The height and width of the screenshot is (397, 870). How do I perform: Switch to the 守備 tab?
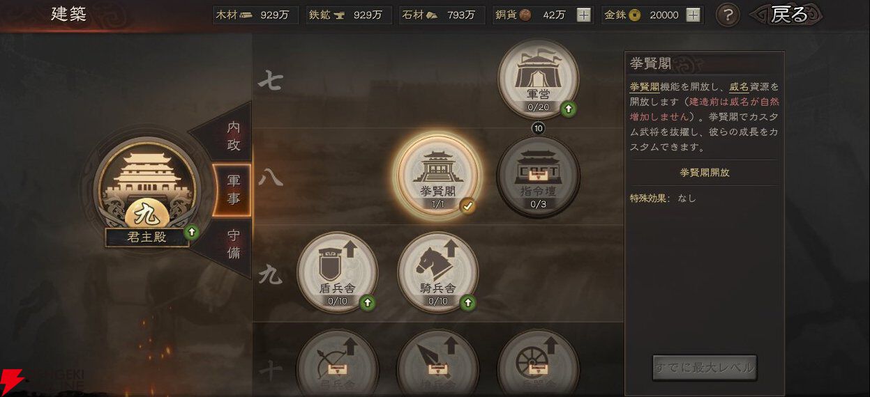tap(234, 243)
